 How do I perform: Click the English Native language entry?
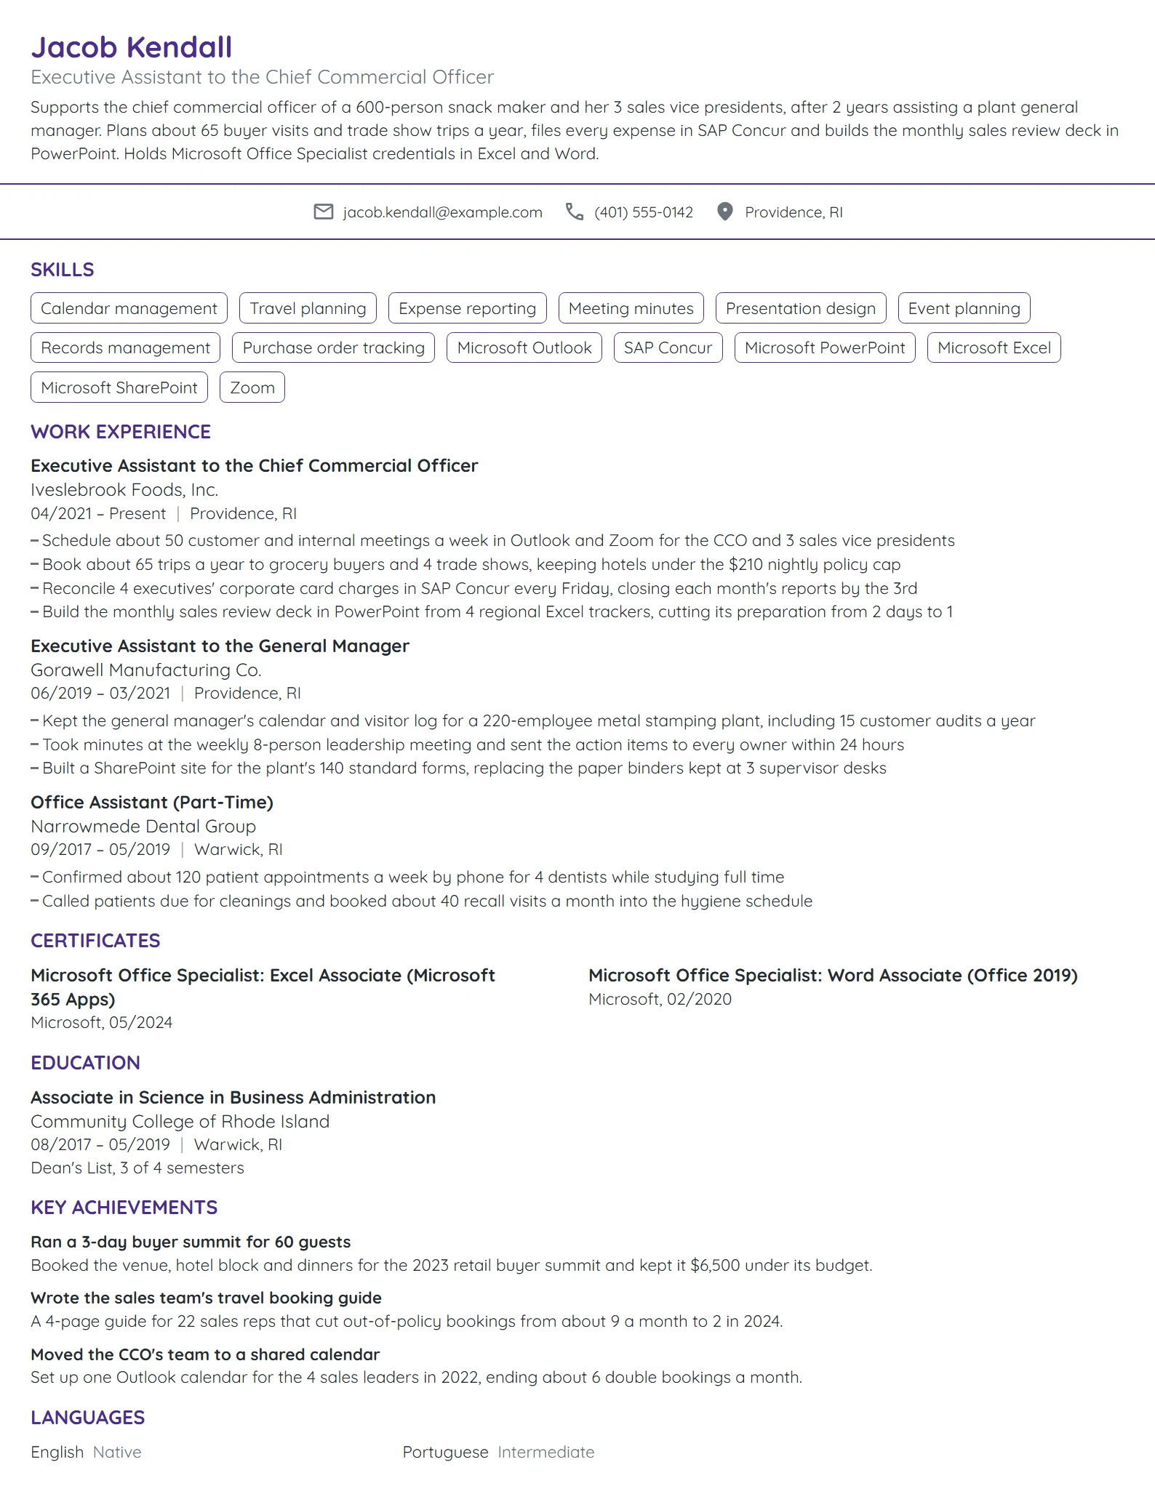[86, 1453]
